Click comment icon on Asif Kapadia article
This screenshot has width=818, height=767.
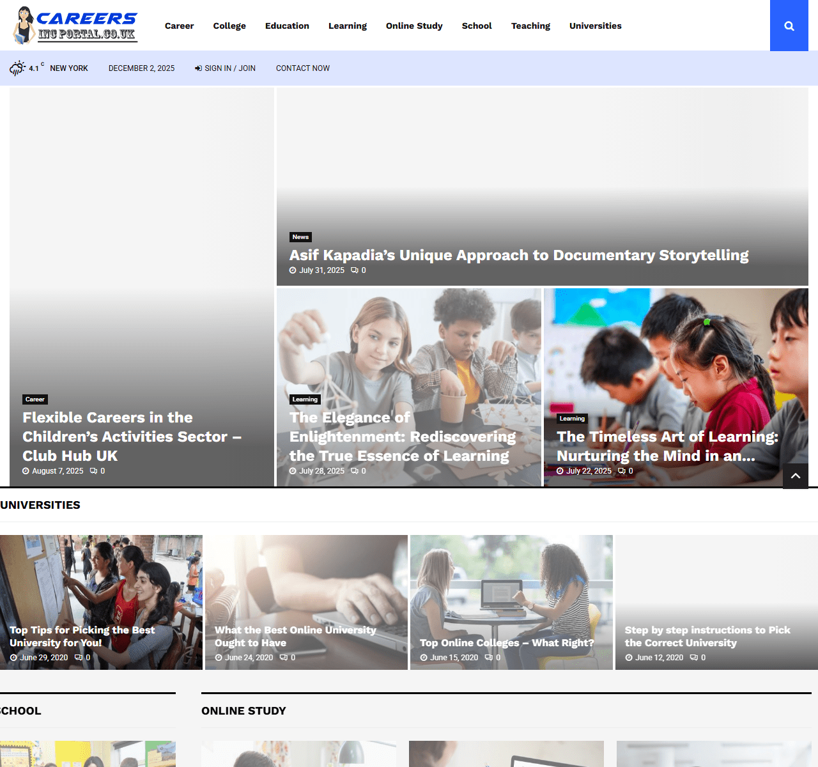[x=355, y=270]
